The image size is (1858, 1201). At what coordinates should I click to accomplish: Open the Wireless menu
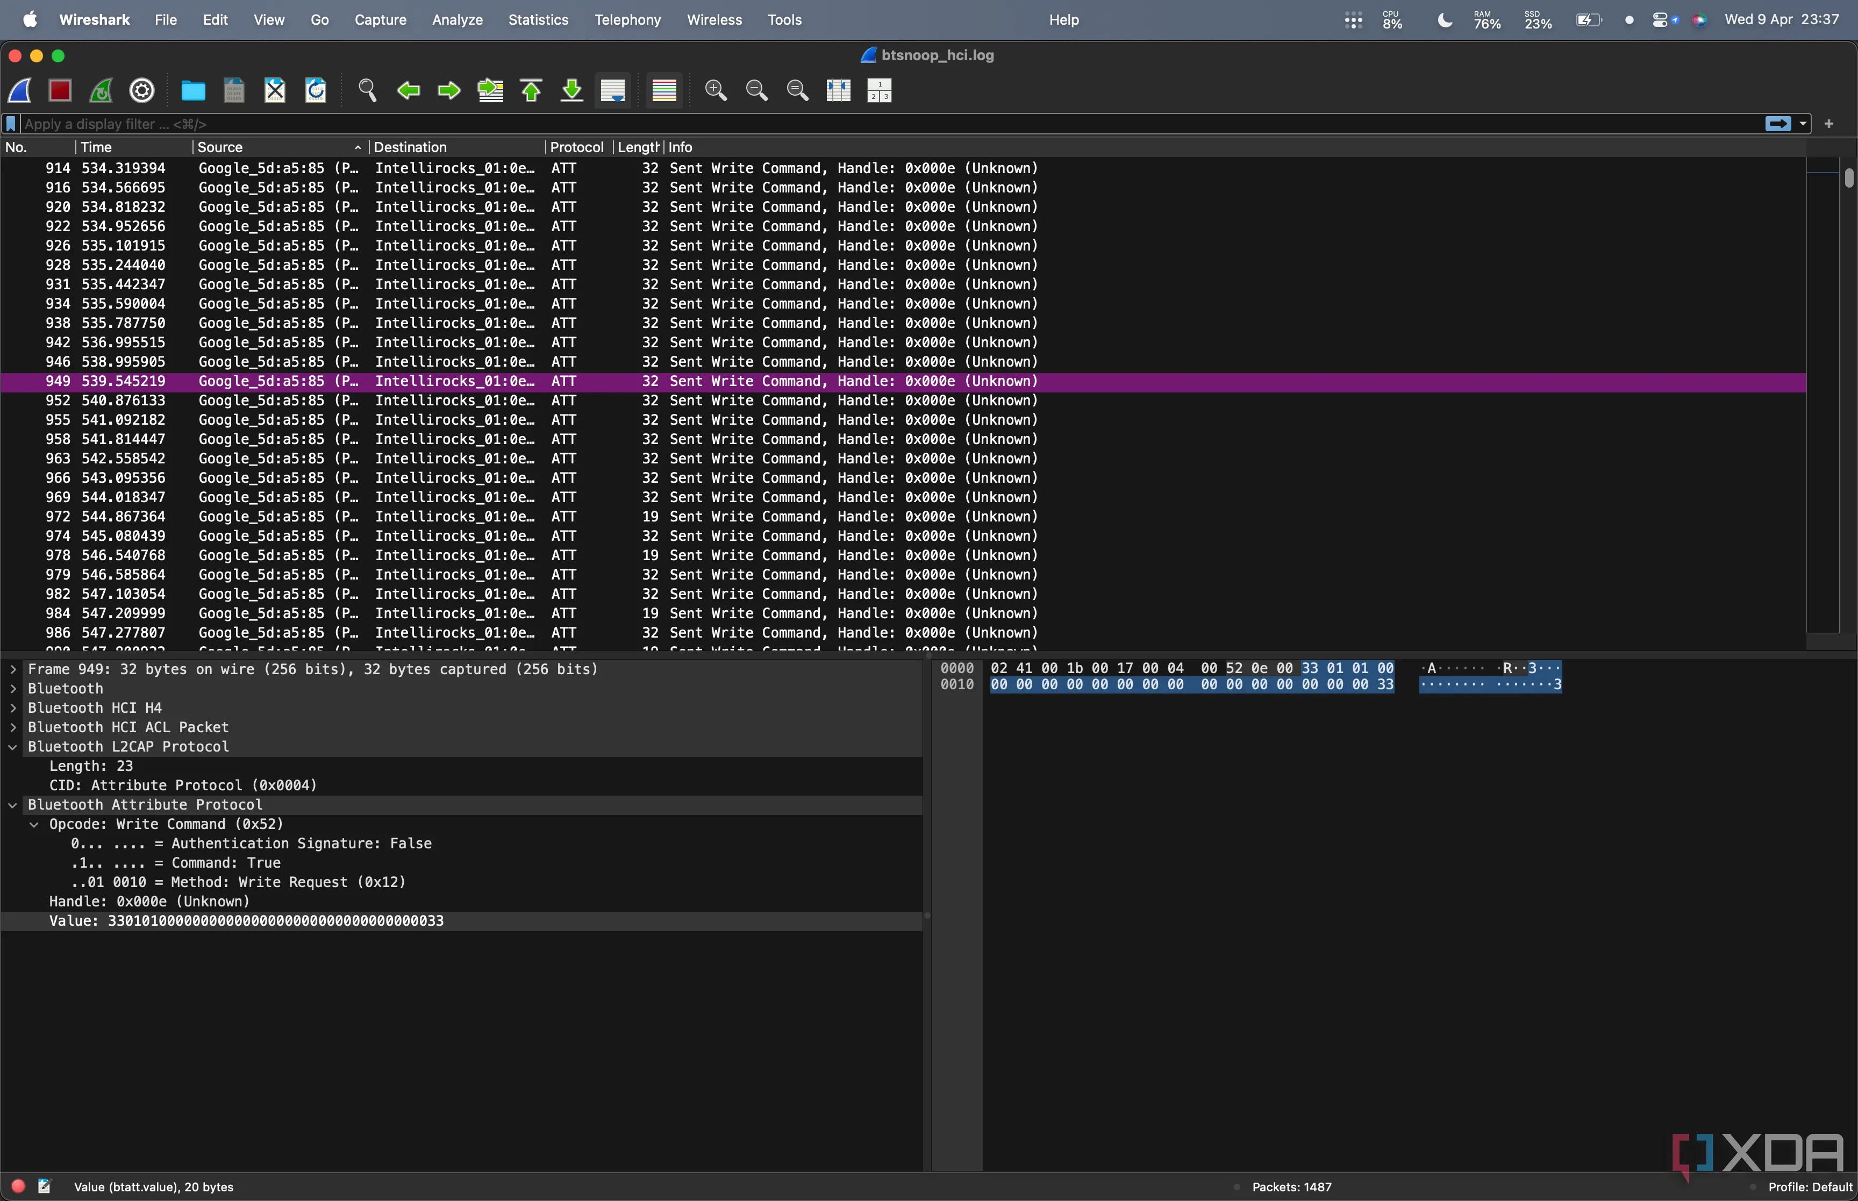coord(714,19)
